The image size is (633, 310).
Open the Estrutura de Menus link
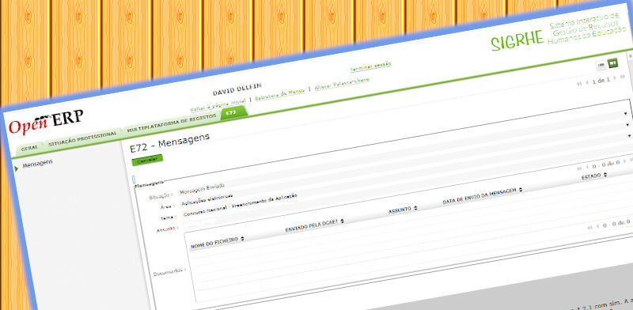pos(279,94)
